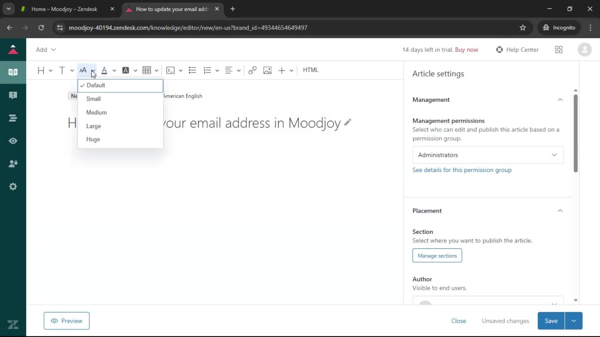The image size is (600, 337).
Task: Collapse the Placement section
Action: coord(560,211)
